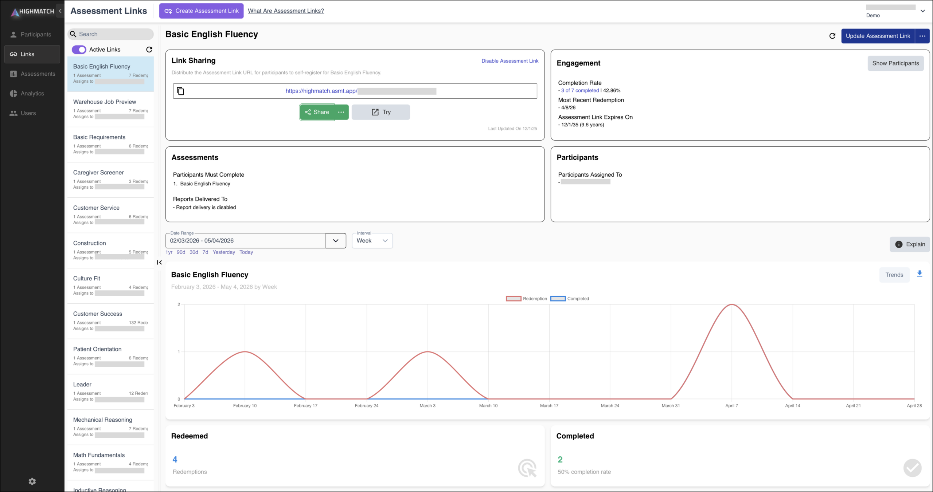Refresh the active links list
The width and height of the screenshot is (933, 492).
pyautogui.click(x=149, y=50)
